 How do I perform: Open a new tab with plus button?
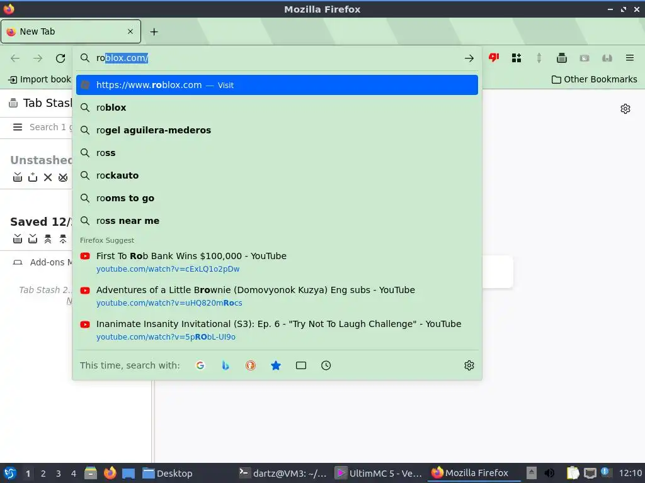tap(154, 31)
